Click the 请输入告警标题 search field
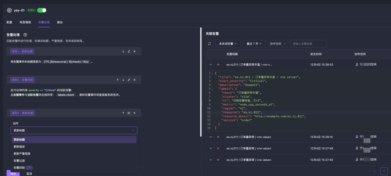 [308, 44]
